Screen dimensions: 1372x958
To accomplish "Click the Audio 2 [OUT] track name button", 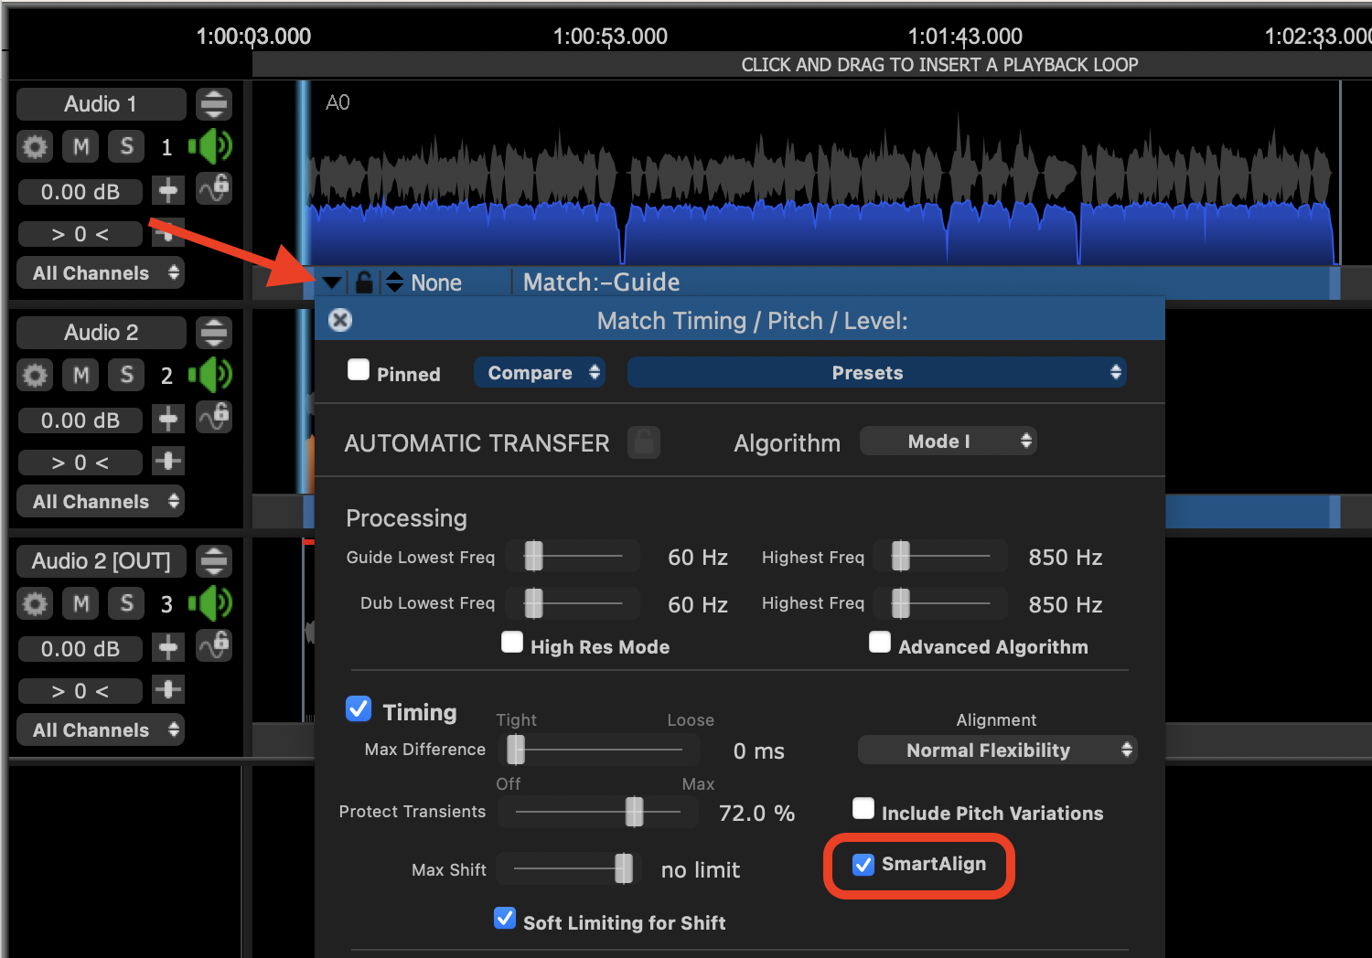I will 101,561.
